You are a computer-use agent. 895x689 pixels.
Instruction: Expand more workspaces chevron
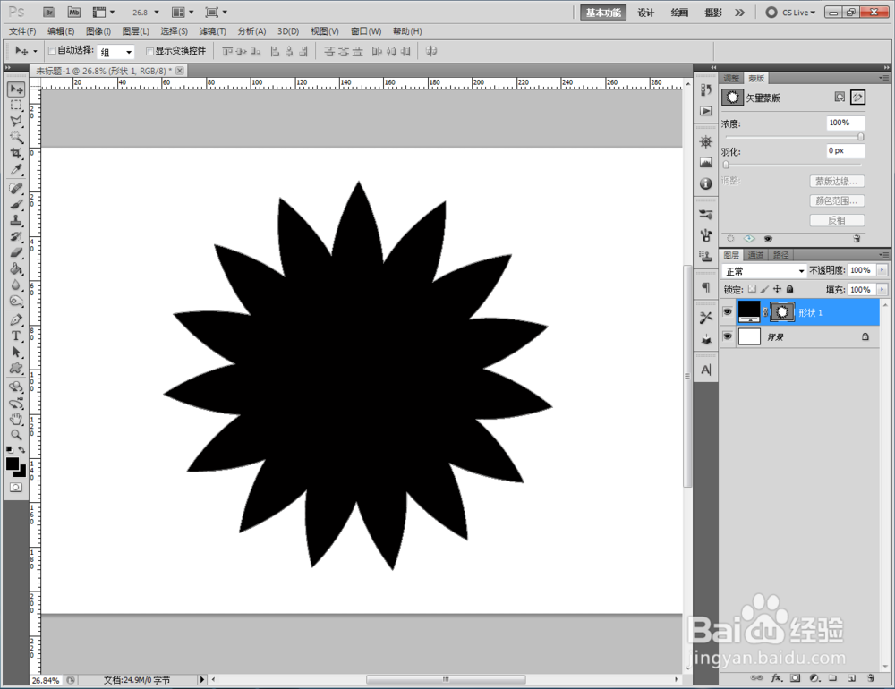(x=740, y=12)
